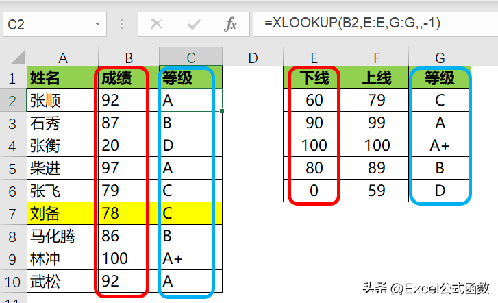Select column E header

tap(314, 57)
